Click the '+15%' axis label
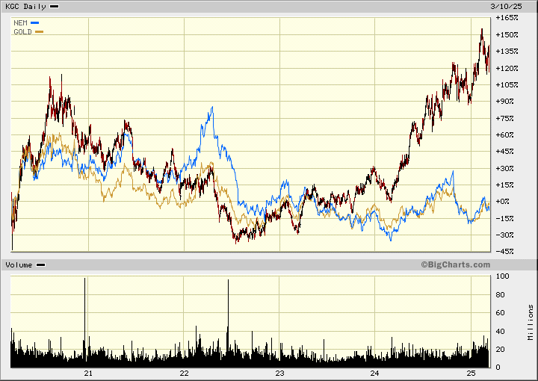Viewport: 538px width, 381px height. pyautogui.click(x=504, y=185)
